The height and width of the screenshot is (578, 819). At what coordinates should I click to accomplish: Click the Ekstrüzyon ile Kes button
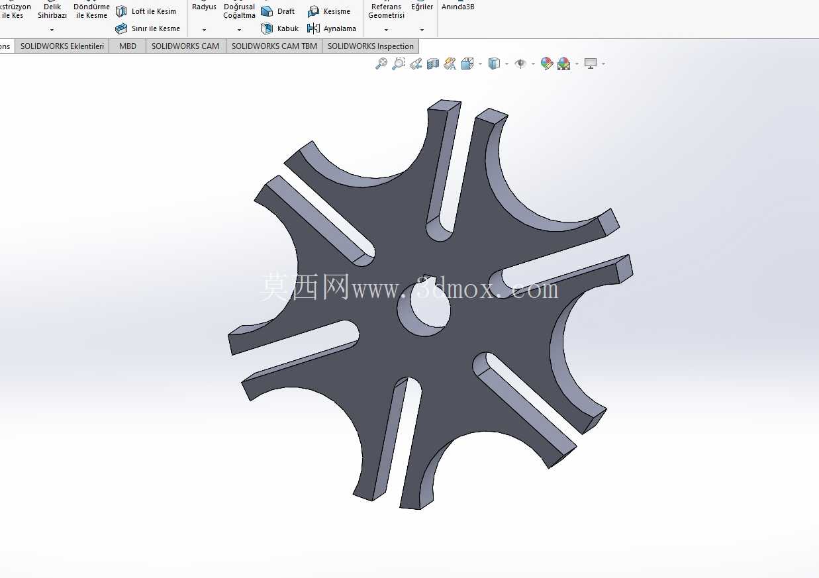click(x=15, y=11)
